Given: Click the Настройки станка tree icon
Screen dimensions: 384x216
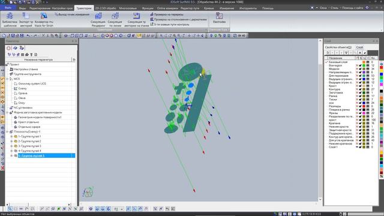Looking at the screenshot, I should click(x=11, y=69).
